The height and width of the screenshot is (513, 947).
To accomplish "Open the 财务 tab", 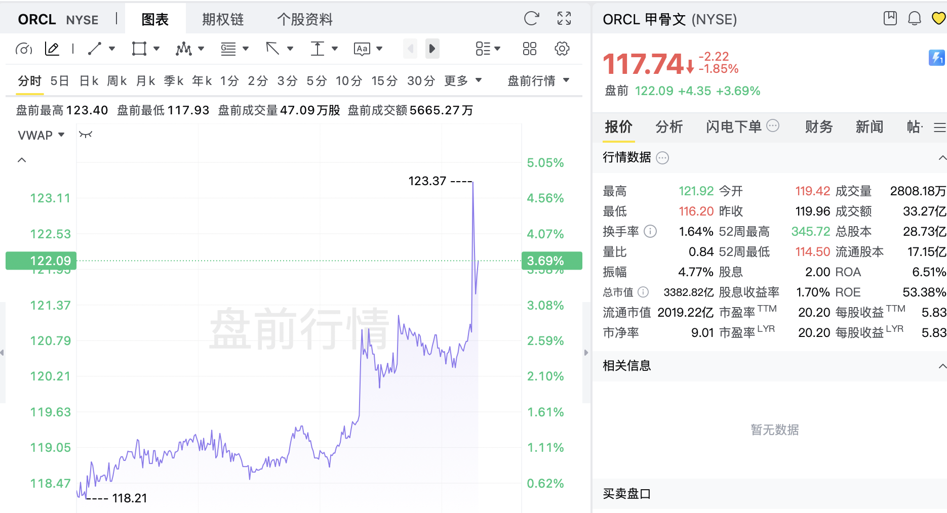I will coord(819,126).
